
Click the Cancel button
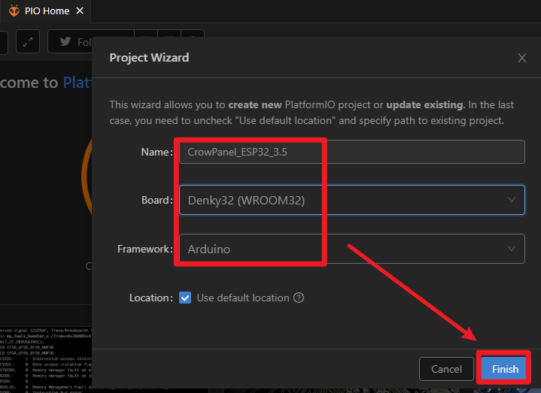[446, 369]
